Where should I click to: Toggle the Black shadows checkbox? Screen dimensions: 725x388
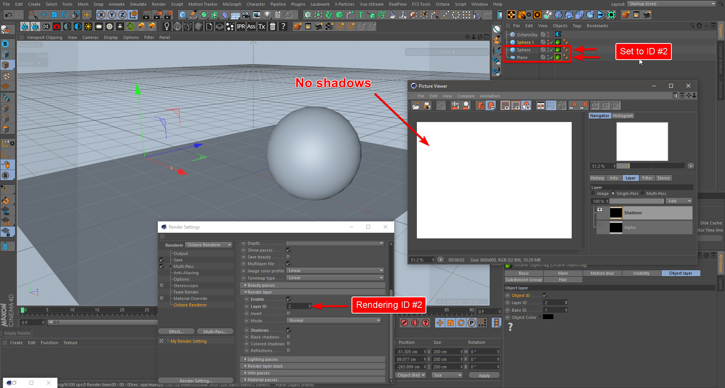(289, 337)
